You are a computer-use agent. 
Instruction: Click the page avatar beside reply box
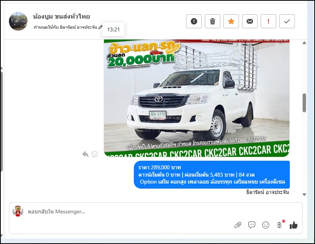coord(18,211)
